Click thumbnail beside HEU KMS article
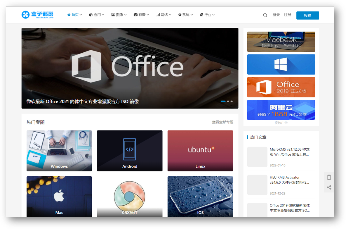Viewport: 346px width, 229px height. tap(257, 185)
